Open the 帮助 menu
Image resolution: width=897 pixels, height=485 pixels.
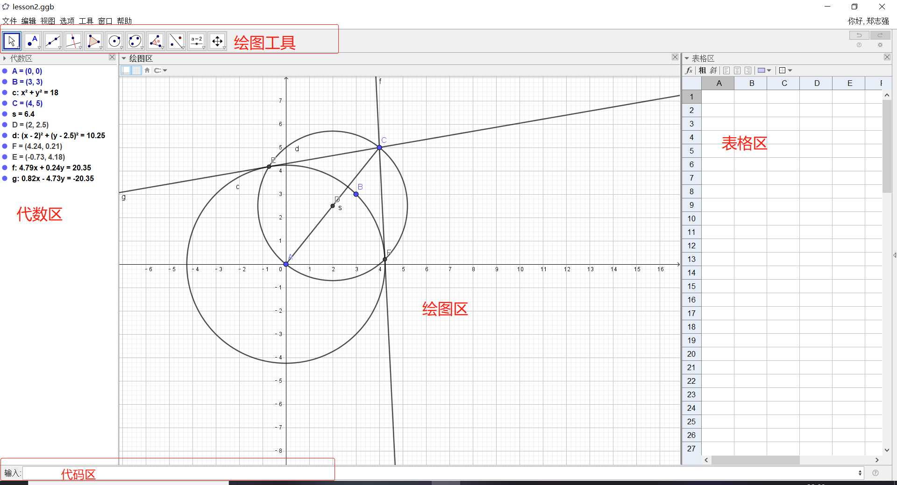[x=124, y=21]
